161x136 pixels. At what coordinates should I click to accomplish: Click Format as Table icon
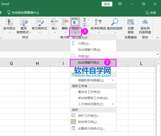(x=24, y=22)
